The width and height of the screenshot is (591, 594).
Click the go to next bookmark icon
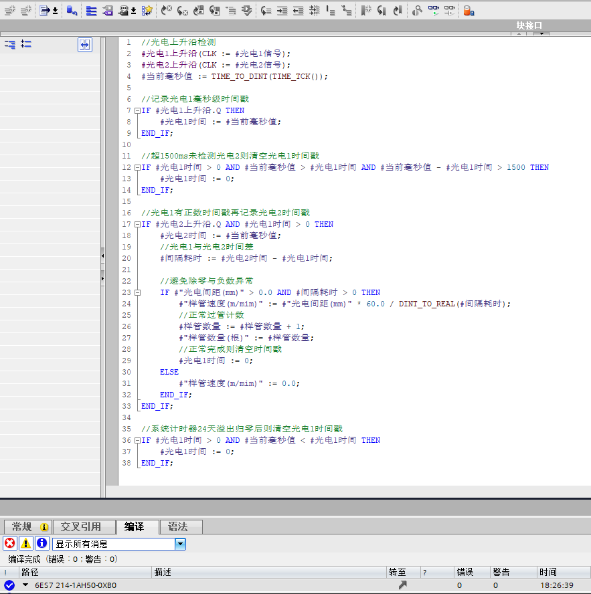[x=398, y=11]
